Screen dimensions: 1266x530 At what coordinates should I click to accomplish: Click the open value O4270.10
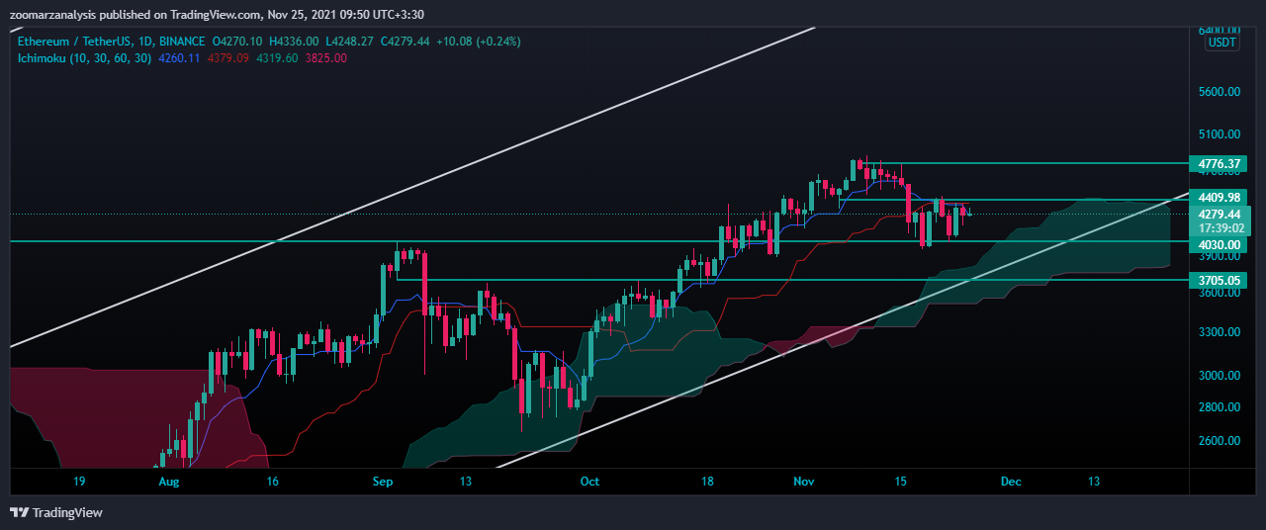point(235,42)
